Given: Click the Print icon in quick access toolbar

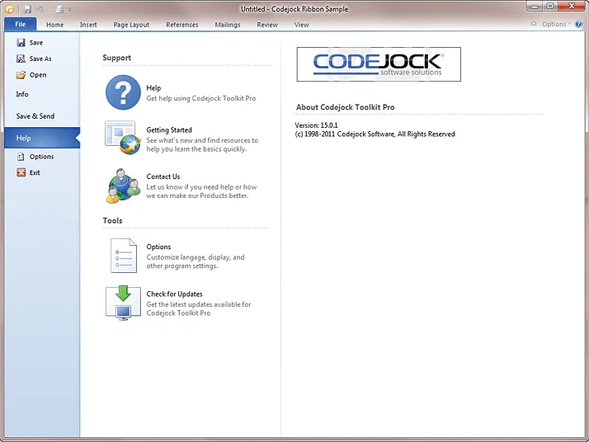Looking at the screenshot, I should 59,9.
